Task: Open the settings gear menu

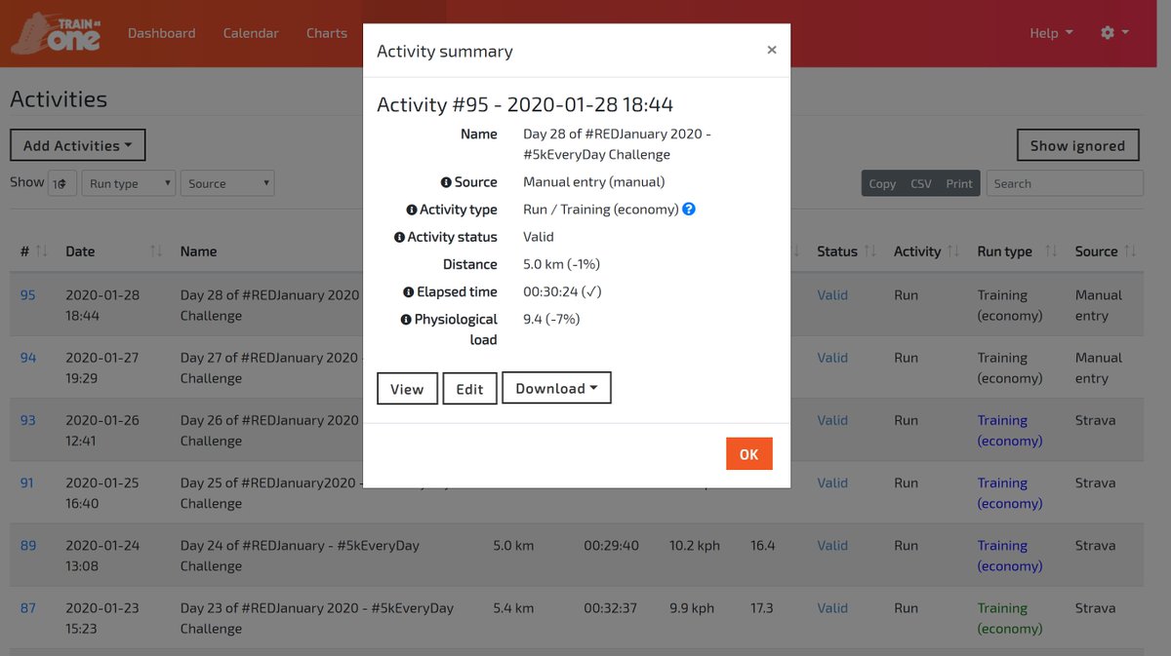Action: click(x=1114, y=32)
